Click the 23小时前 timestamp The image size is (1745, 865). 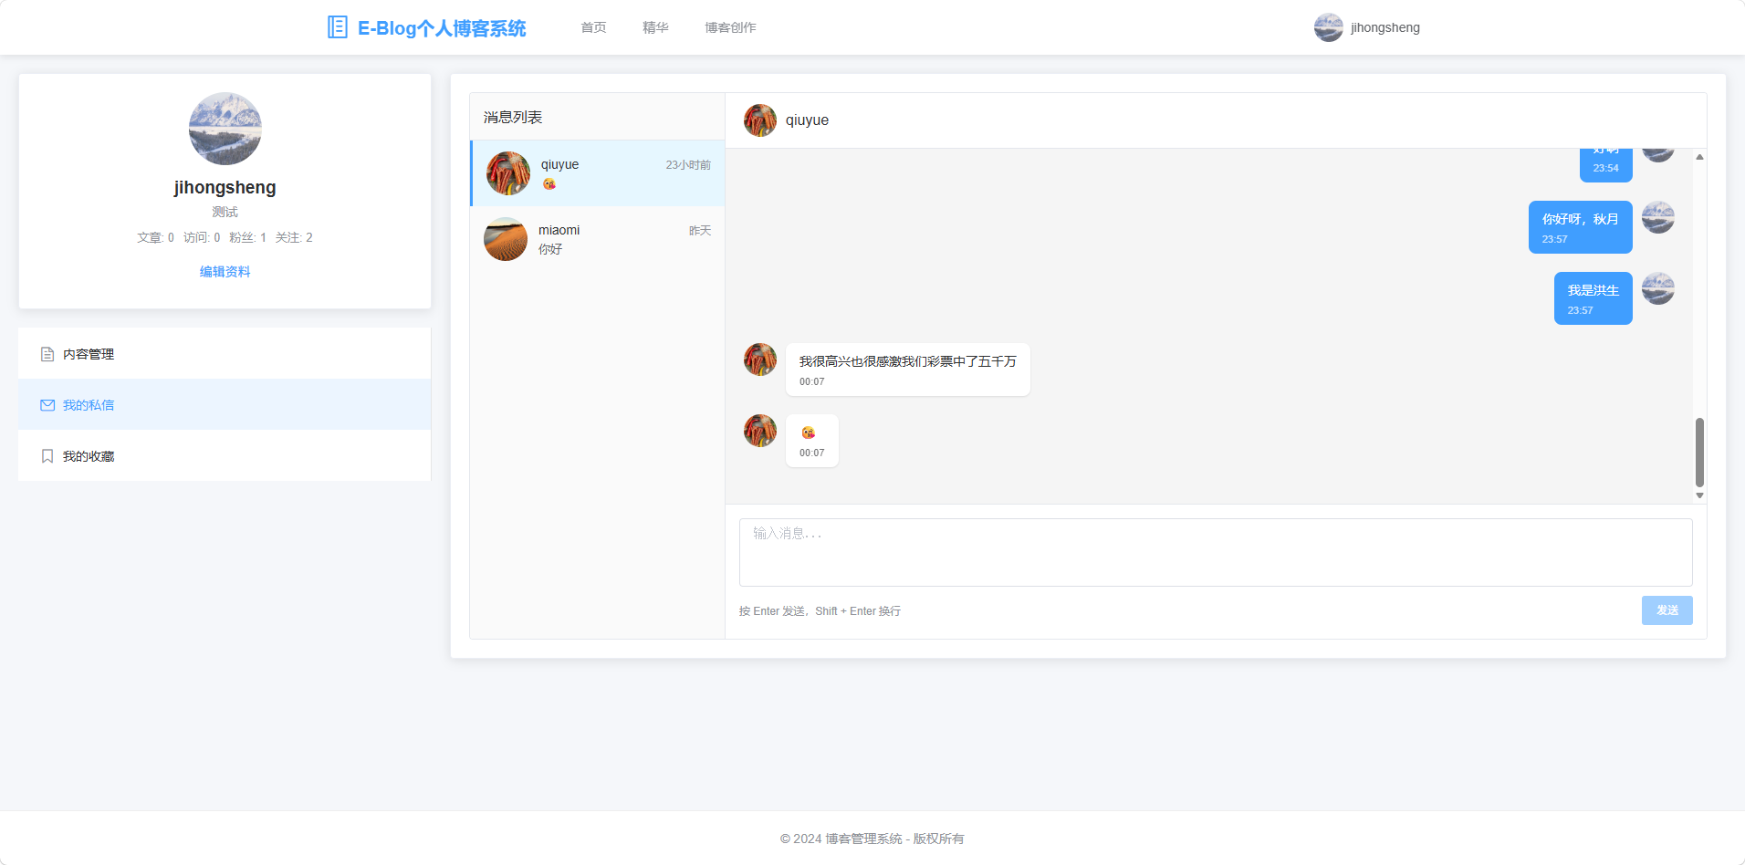688,165
